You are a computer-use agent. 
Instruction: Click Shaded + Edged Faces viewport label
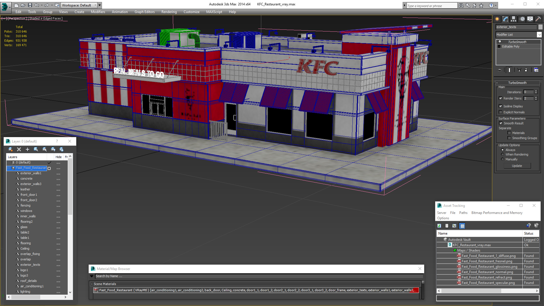(x=45, y=18)
